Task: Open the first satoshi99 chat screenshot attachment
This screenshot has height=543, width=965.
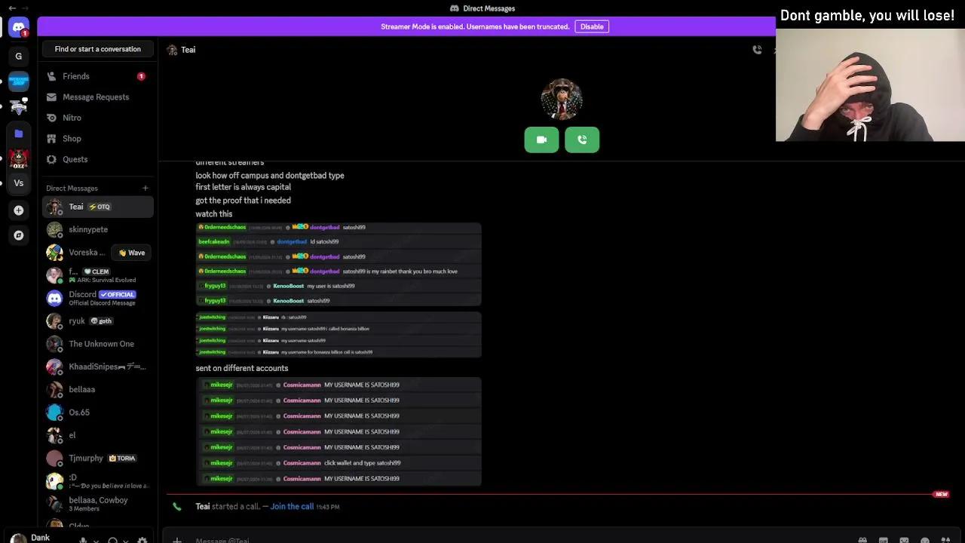Action: coord(339,264)
